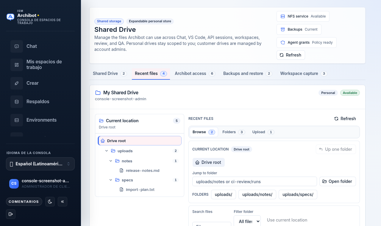Click the top Refresh button

pyautogui.click(x=291, y=55)
